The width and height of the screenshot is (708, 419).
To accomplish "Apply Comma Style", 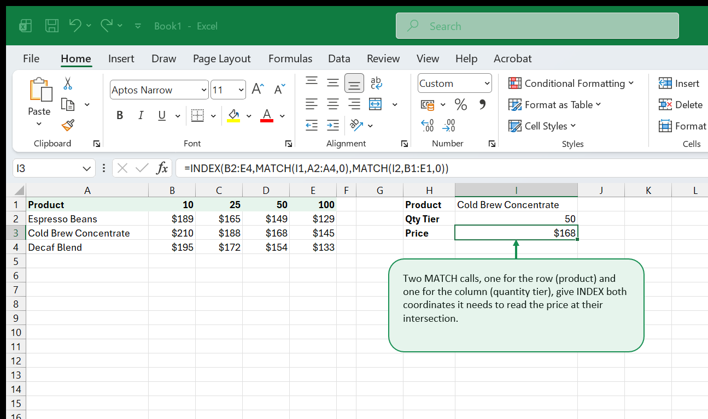I will [482, 104].
